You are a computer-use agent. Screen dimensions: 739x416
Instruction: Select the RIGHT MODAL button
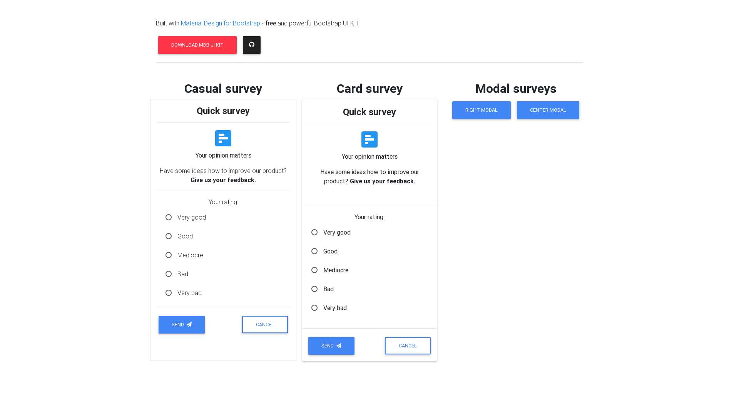click(x=481, y=110)
